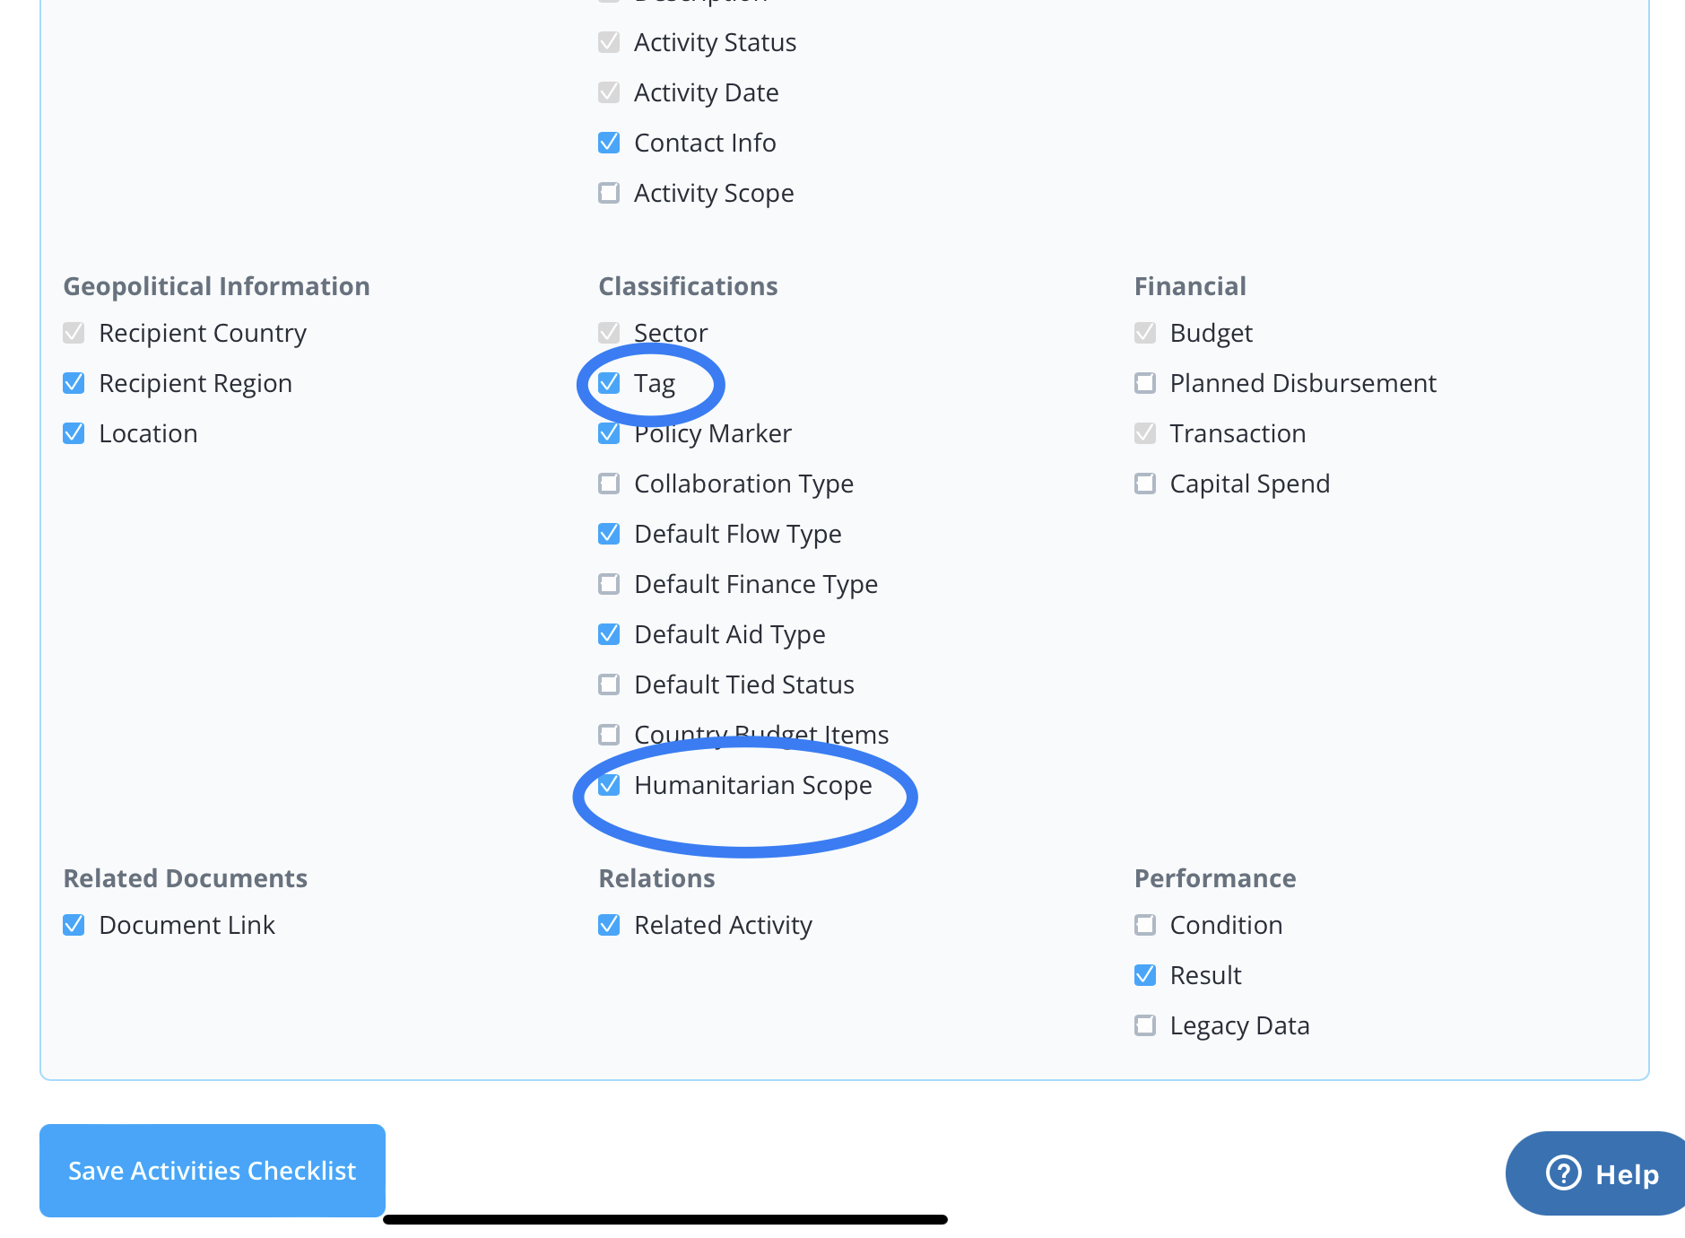Disable the Policy Marker checkbox
1685x1238 pixels.
[609, 433]
